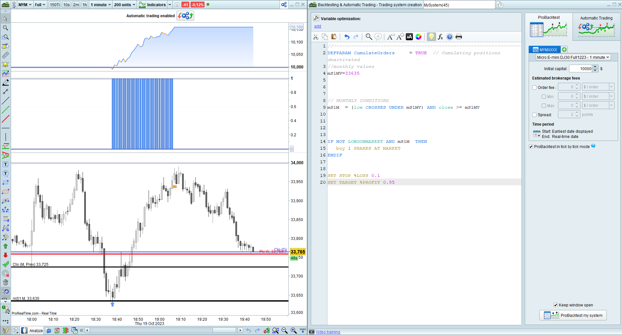The height and width of the screenshot is (335, 622).
Task: Choose the pencil freehand drawing tool
Action: [x=6, y=82]
